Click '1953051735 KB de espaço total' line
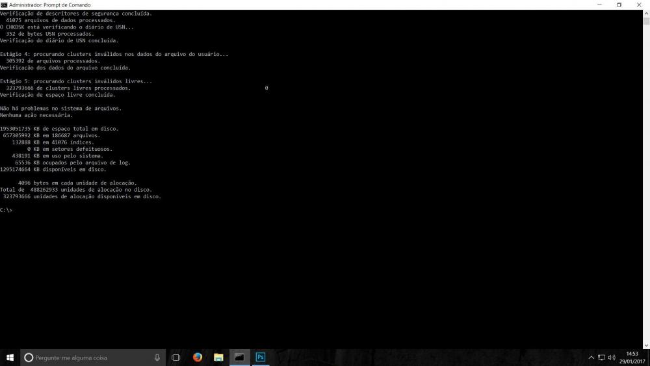 click(x=59, y=129)
